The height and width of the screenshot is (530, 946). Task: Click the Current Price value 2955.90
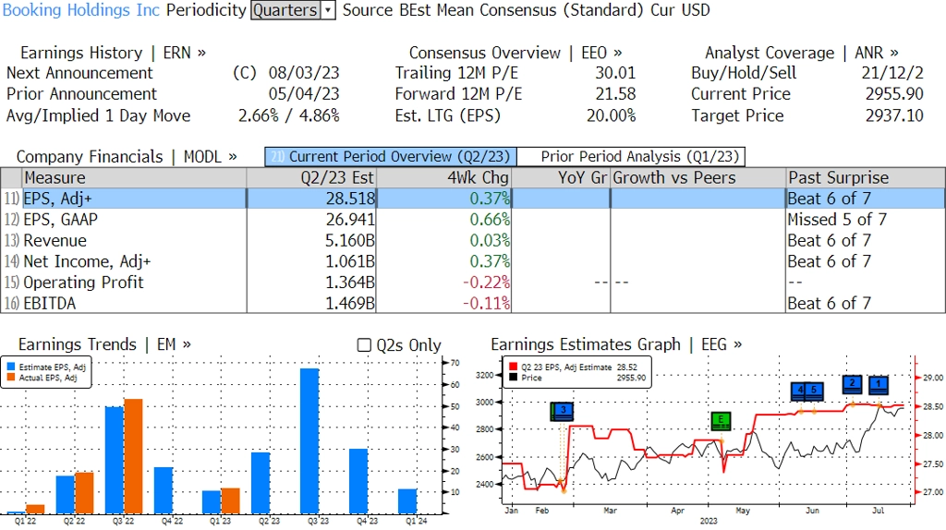pos(894,94)
